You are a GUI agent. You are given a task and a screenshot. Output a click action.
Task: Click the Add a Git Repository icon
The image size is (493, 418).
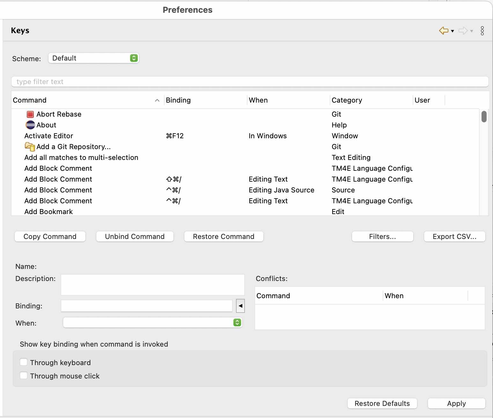pyautogui.click(x=30, y=147)
